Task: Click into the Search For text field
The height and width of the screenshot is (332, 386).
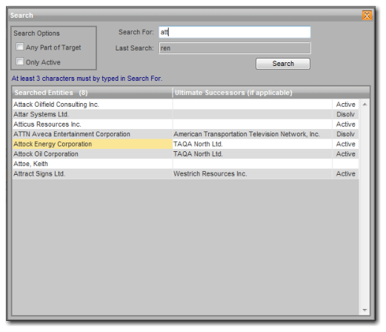Action: pyautogui.click(x=234, y=32)
